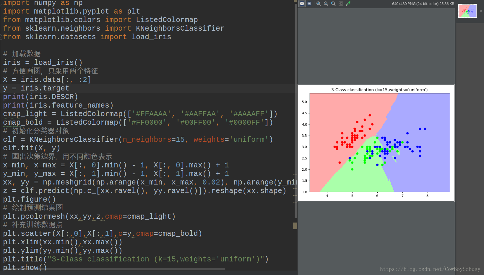Click plt.figure() line

coord(29,199)
